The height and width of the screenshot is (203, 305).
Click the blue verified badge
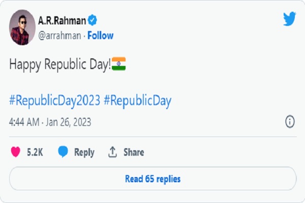(93, 21)
